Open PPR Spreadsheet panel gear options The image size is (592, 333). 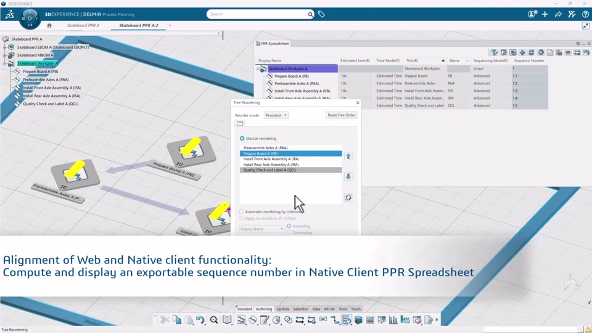point(578,44)
